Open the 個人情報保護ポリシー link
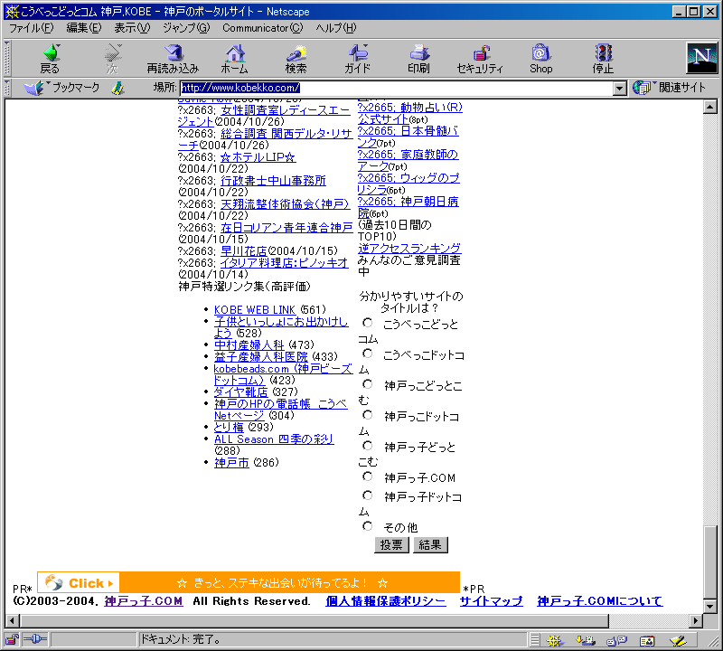The width and height of the screenshot is (723, 651). pyautogui.click(x=386, y=601)
